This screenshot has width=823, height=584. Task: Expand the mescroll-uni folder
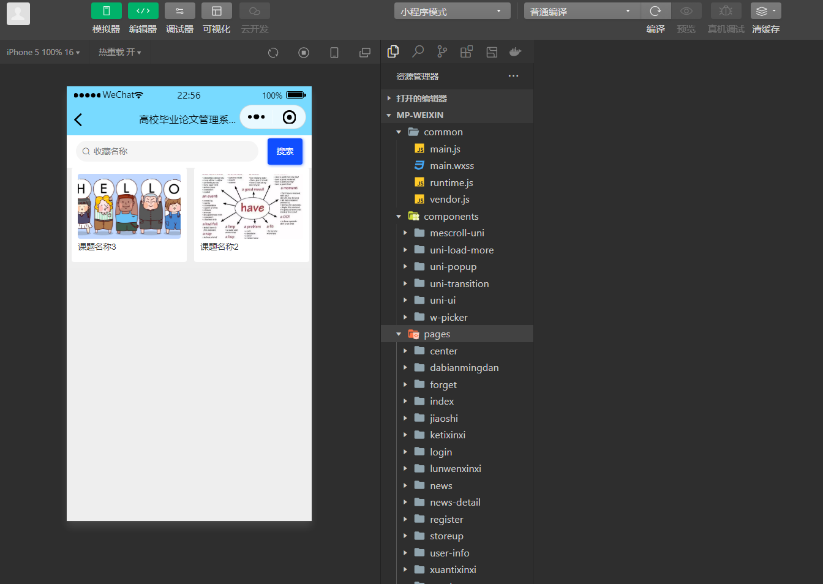click(457, 233)
